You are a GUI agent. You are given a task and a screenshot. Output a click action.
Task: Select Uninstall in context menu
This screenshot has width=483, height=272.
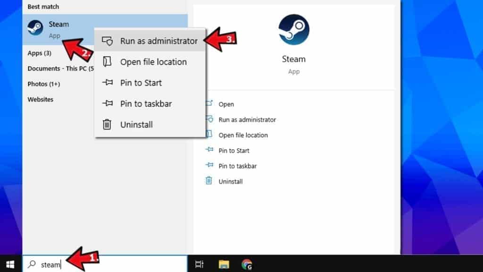(x=150, y=125)
